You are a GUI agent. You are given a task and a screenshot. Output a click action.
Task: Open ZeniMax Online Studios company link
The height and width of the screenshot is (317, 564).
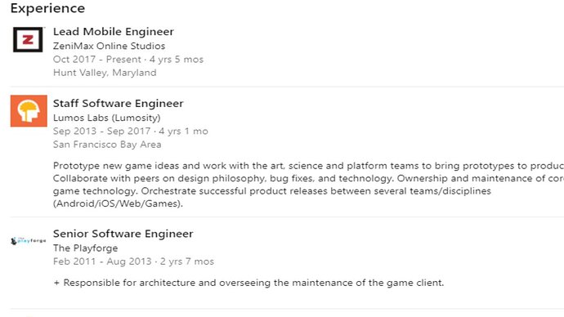point(109,46)
